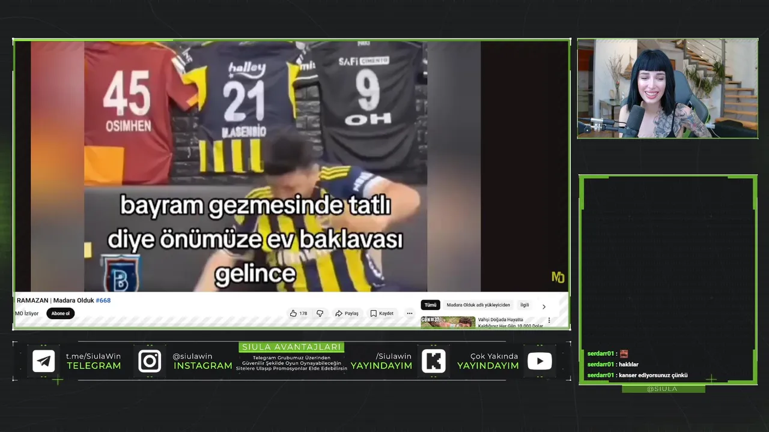Click the video player showing the baklava caption

pyautogui.click(x=292, y=166)
